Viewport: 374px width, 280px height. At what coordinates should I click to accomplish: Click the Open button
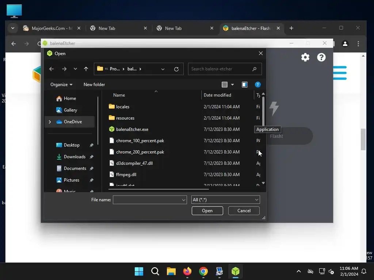click(207, 211)
